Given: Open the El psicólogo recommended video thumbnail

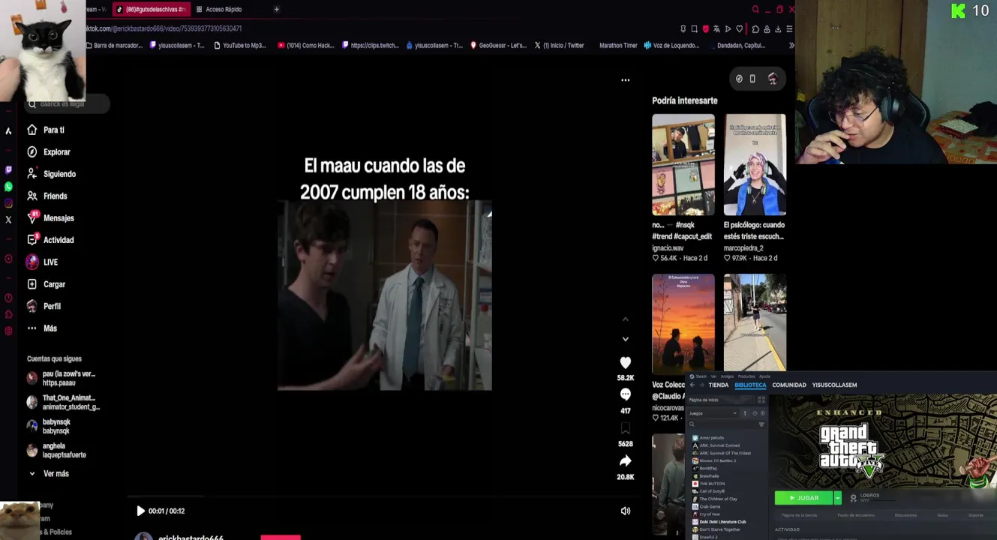Looking at the screenshot, I should (755, 164).
